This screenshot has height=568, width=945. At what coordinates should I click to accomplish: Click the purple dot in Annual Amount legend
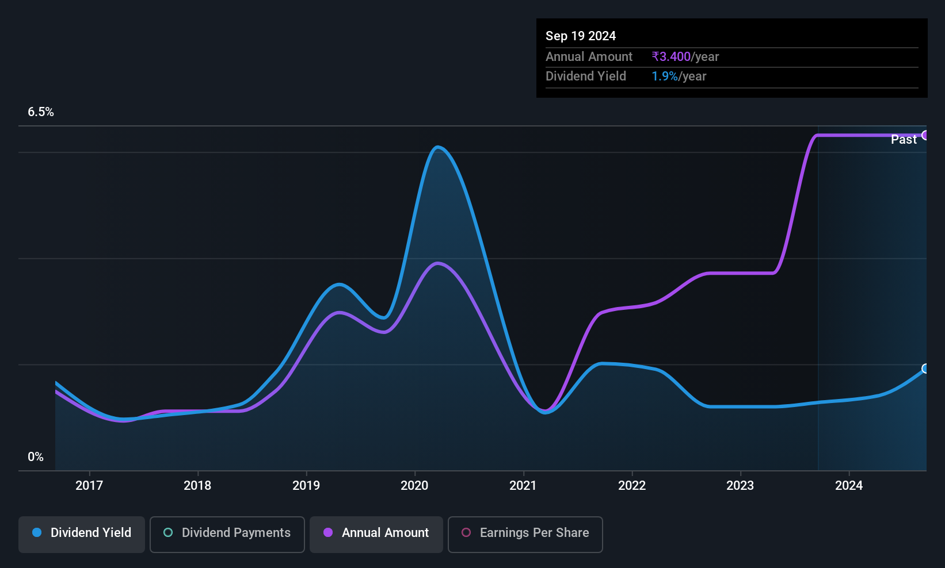pos(328,533)
